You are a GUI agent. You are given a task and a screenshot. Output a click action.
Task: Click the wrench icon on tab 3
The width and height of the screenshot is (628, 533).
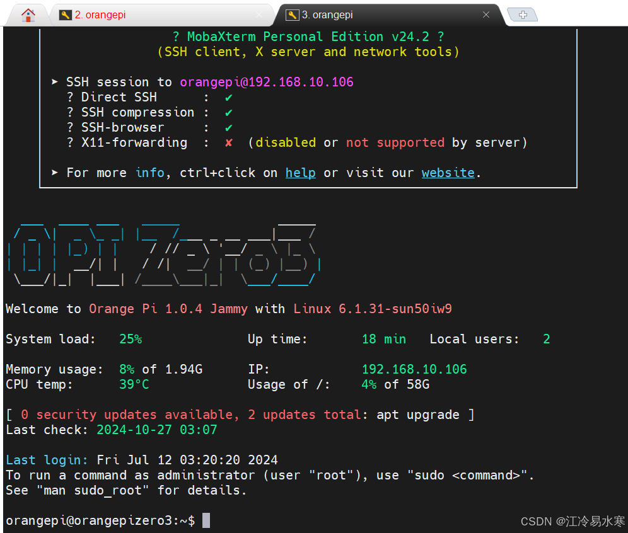pyautogui.click(x=292, y=15)
